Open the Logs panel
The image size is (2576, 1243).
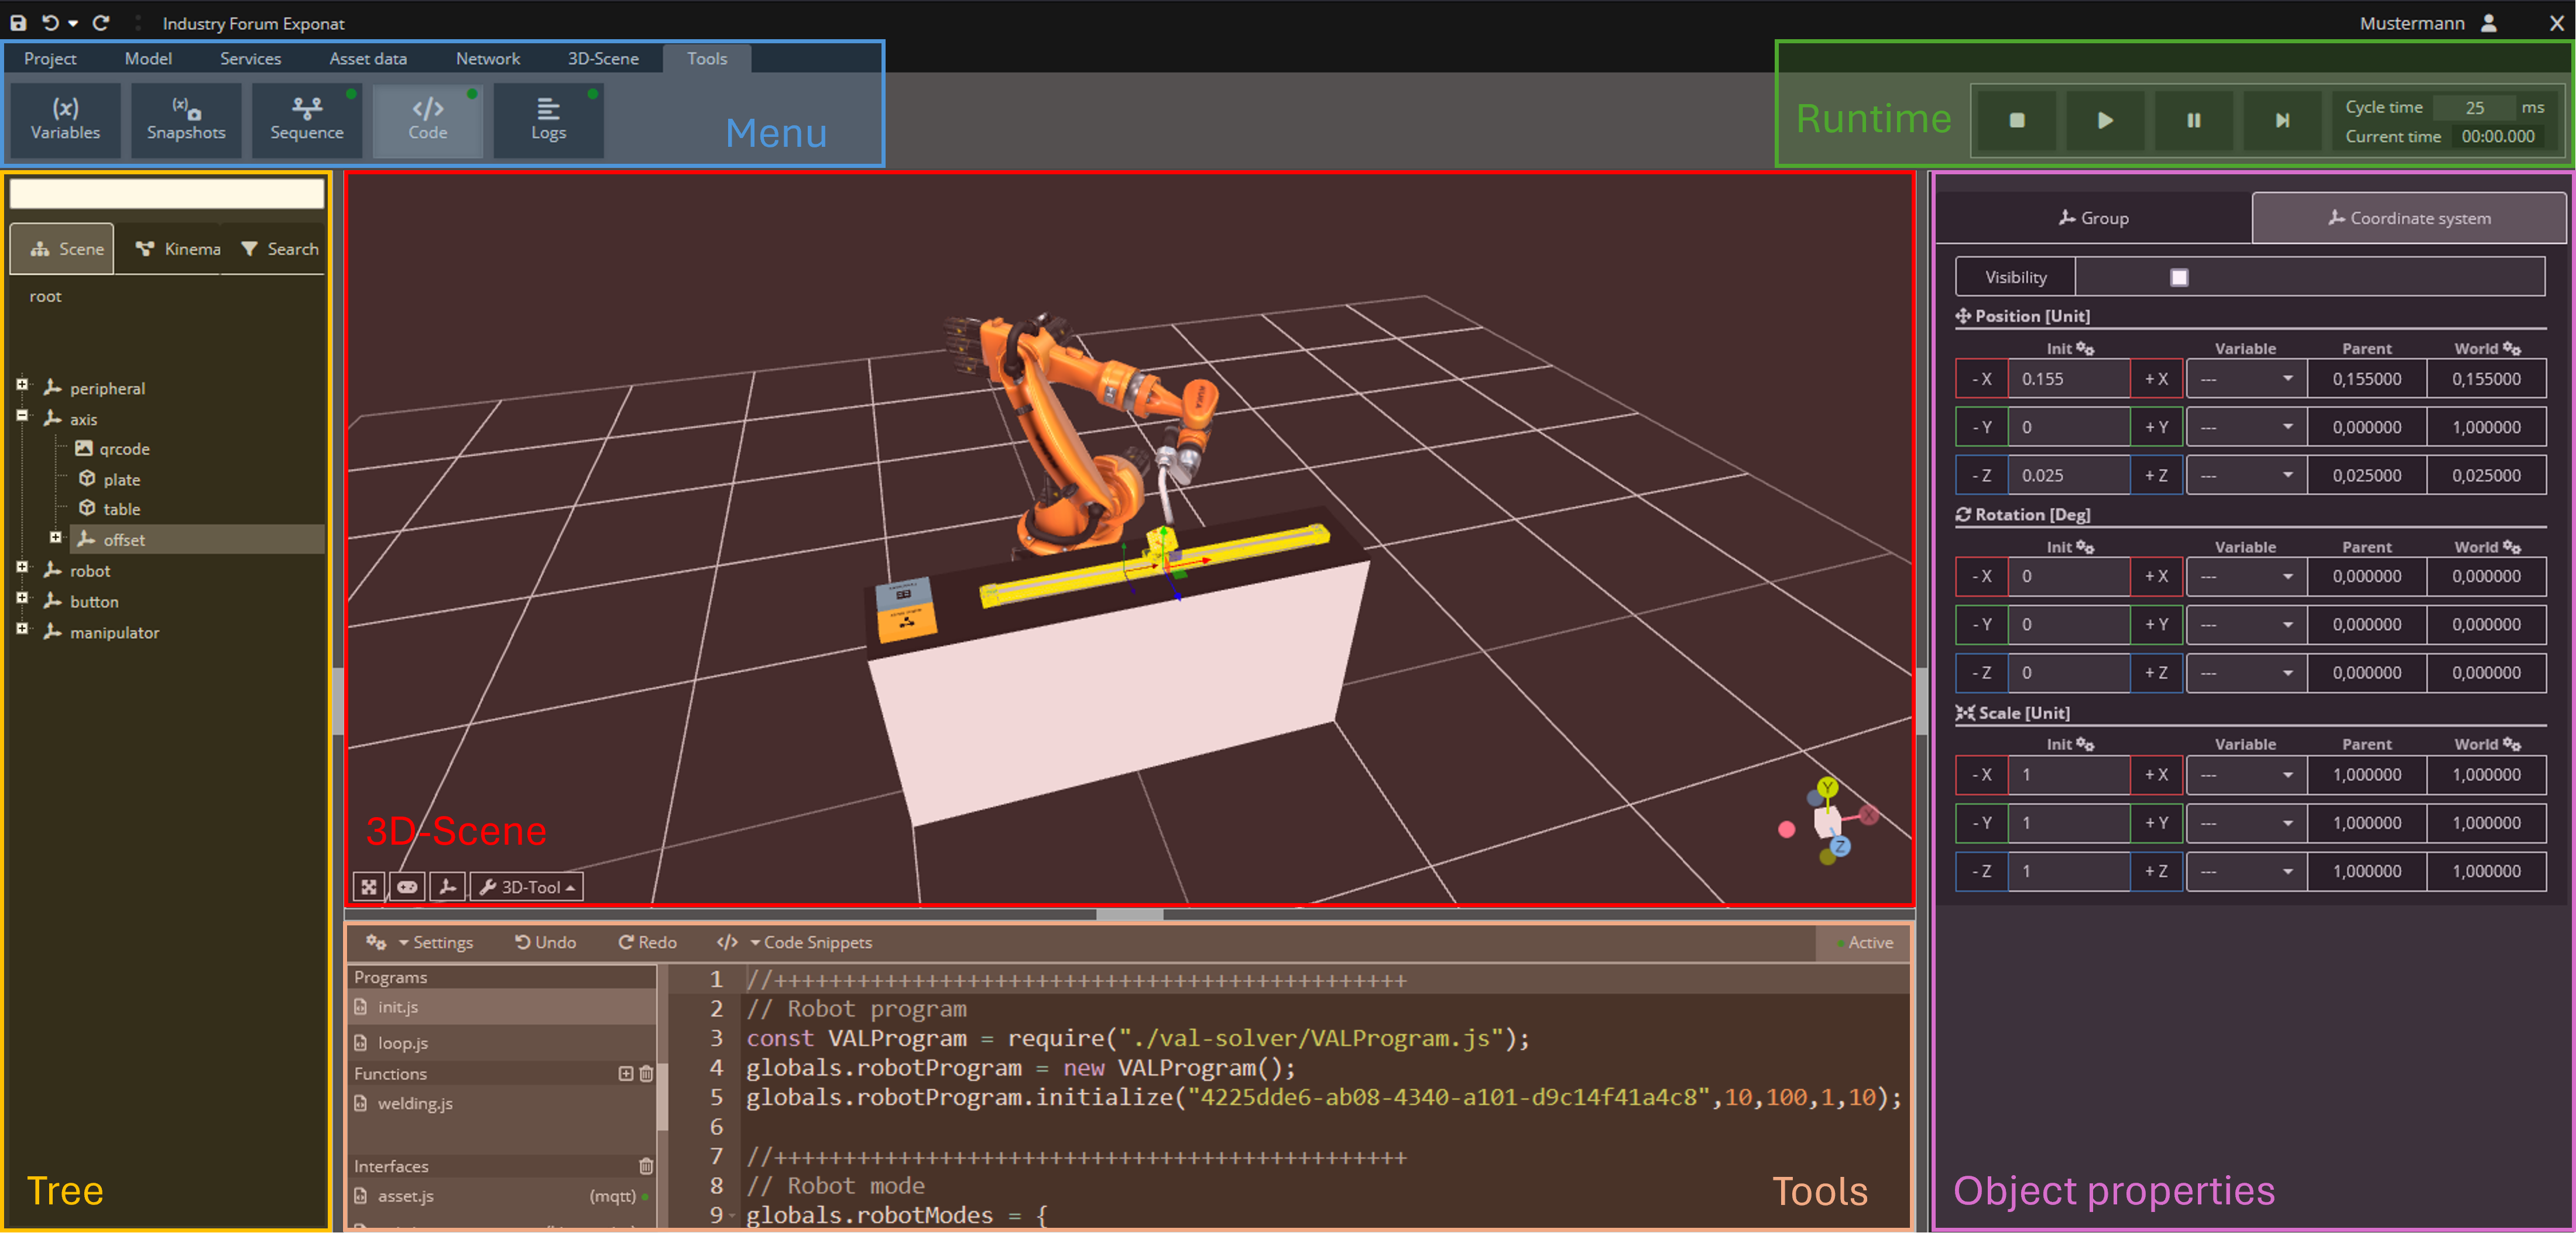point(548,119)
